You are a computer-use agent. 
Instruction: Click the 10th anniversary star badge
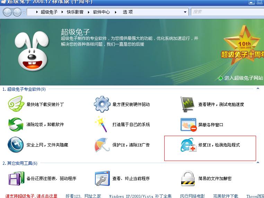click(242, 45)
